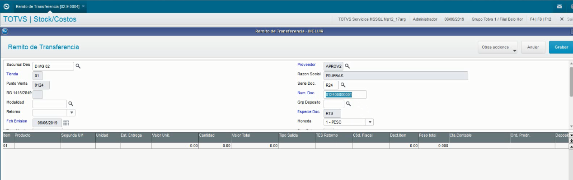Expand the Retorno dropdown
This screenshot has height=180, width=573.
(71, 113)
